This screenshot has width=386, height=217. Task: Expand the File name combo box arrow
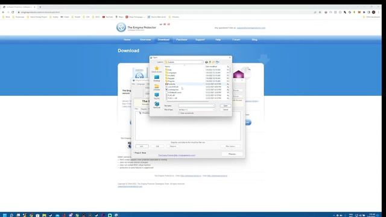(x=214, y=105)
